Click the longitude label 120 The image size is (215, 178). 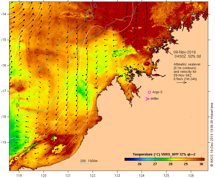tap(44, 176)
